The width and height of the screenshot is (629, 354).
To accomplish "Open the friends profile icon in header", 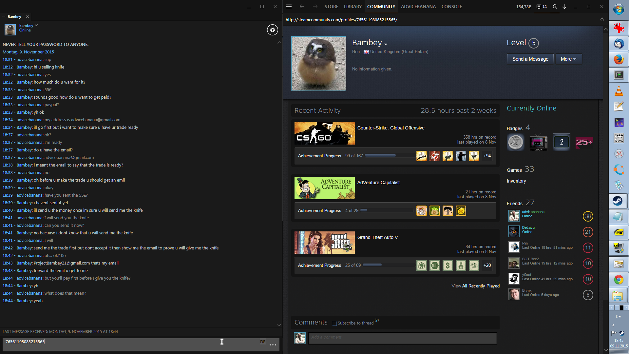I will coord(555,7).
